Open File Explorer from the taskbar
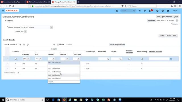Image resolution: width=182 pixels, height=102 pixels. point(75,100)
